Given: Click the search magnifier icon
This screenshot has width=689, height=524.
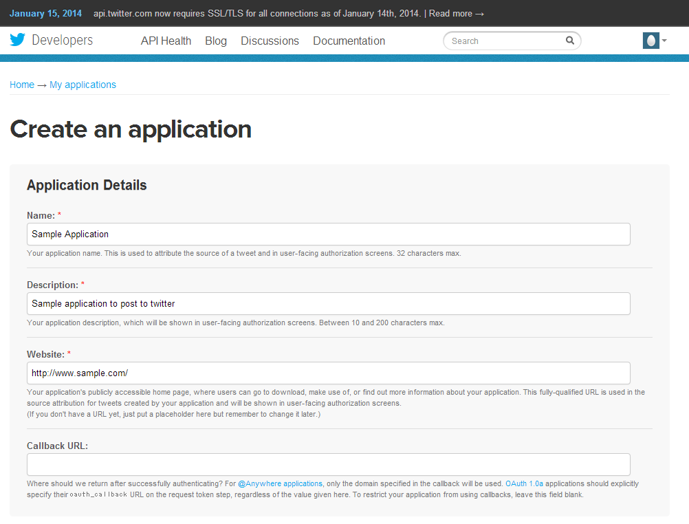Looking at the screenshot, I should point(570,41).
